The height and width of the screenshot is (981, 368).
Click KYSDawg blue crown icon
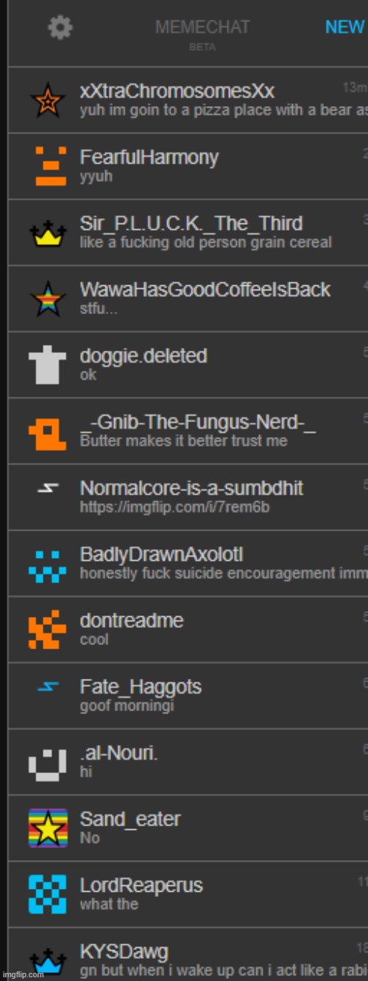[47, 961]
